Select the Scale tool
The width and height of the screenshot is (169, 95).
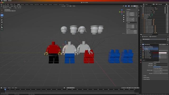pyautogui.click(x=2, y=20)
